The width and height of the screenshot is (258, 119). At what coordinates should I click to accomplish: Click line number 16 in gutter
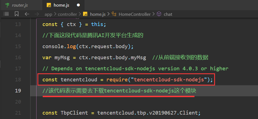point(18,58)
